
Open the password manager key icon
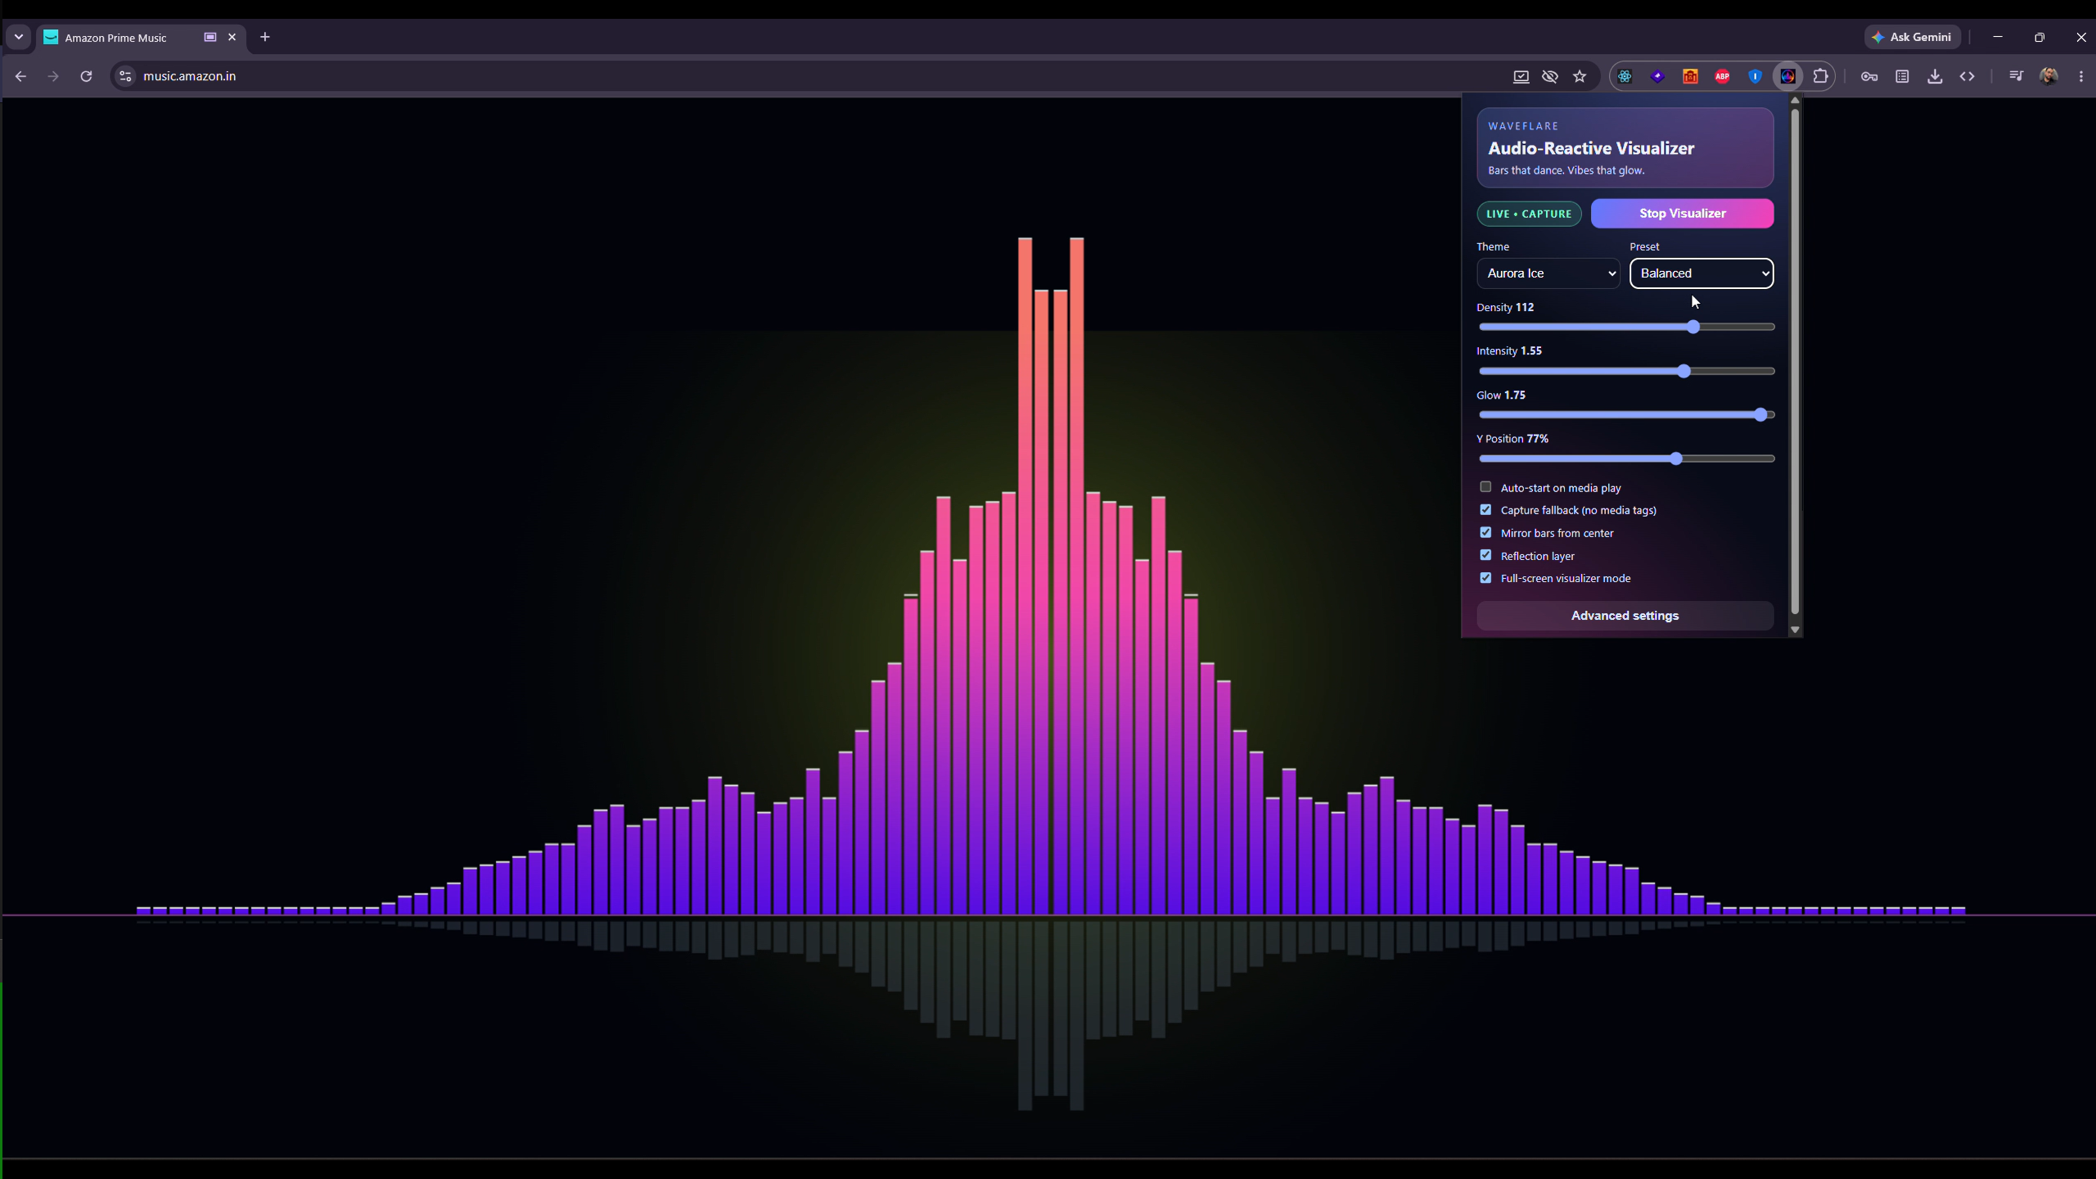1869,76
